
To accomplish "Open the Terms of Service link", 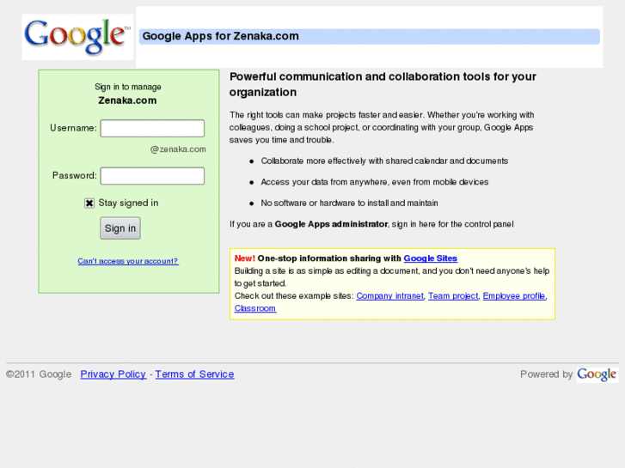I will pyautogui.click(x=194, y=374).
